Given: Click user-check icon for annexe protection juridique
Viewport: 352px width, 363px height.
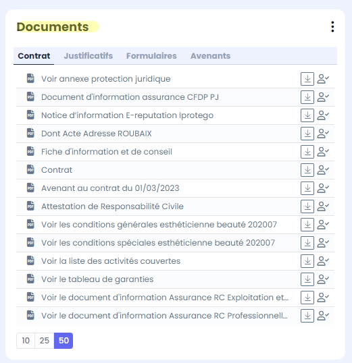Looking at the screenshot, I should (x=323, y=79).
